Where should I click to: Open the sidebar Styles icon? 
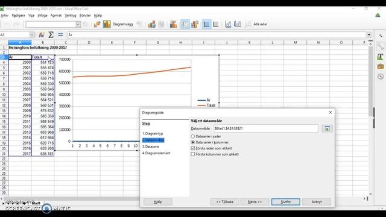point(381,57)
